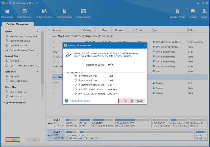This screenshot has height=147, width=210.
Task: Open the Wipe Partition Tutorial link
Action: coord(80,101)
